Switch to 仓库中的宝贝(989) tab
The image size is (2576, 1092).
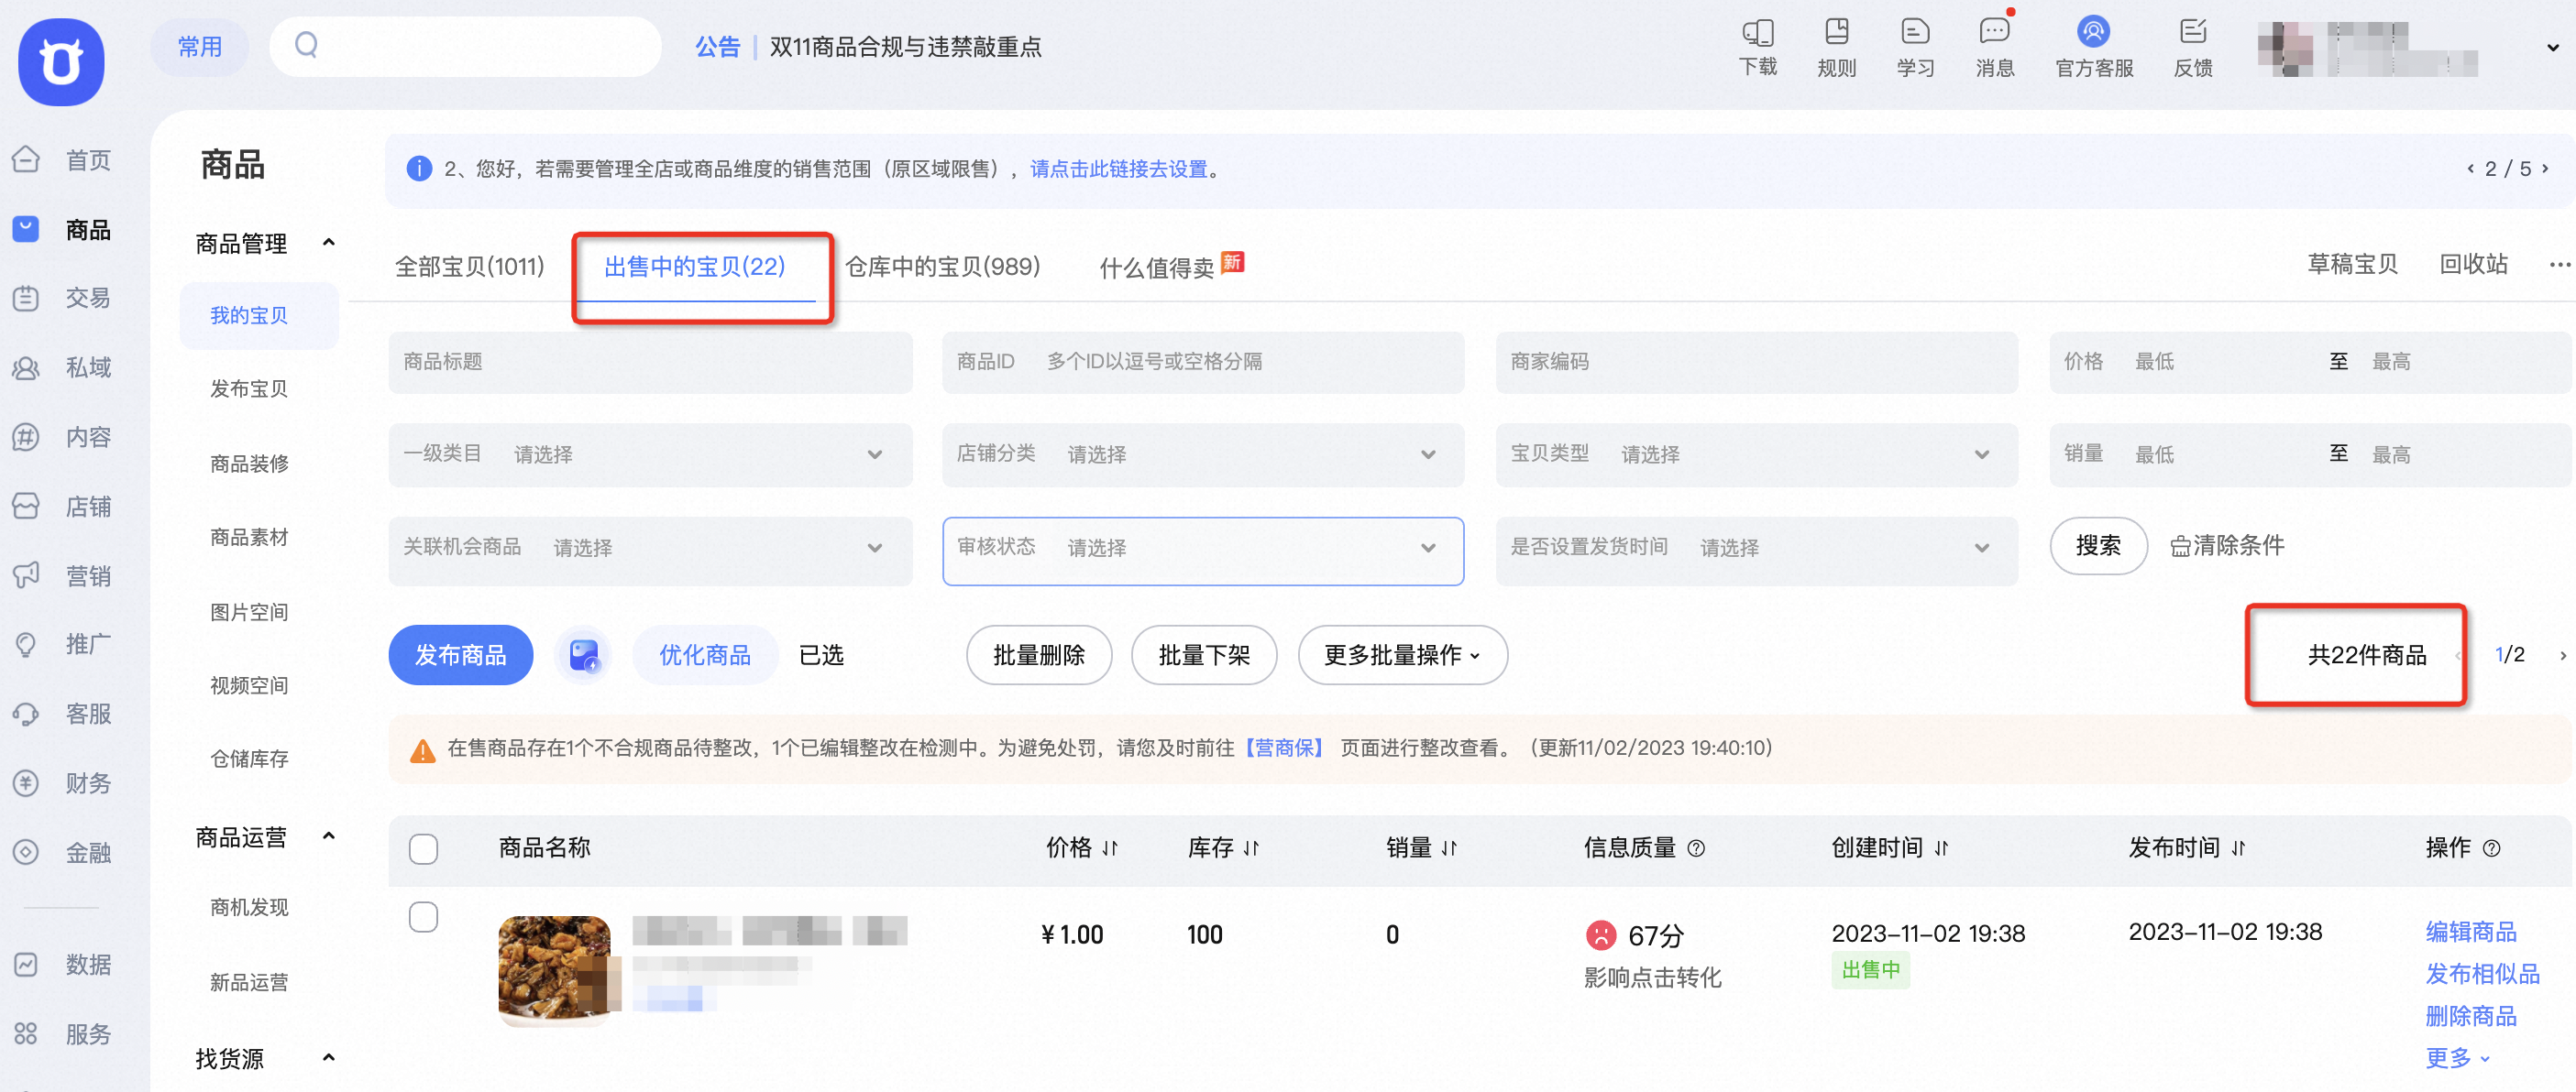pyautogui.click(x=943, y=267)
